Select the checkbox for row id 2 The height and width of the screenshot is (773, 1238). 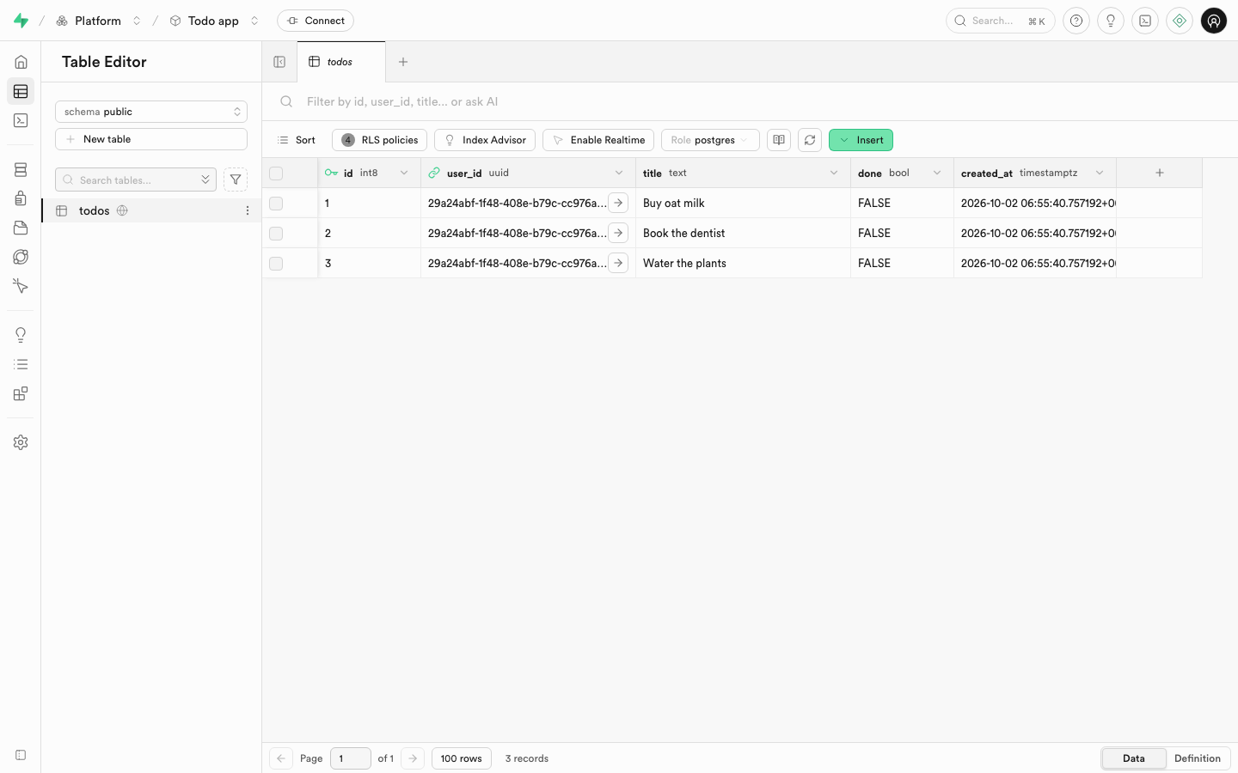[x=276, y=234]
